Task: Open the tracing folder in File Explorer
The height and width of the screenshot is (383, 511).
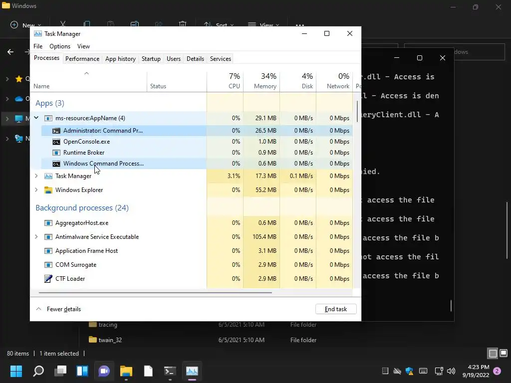Action: pos(108,324)
